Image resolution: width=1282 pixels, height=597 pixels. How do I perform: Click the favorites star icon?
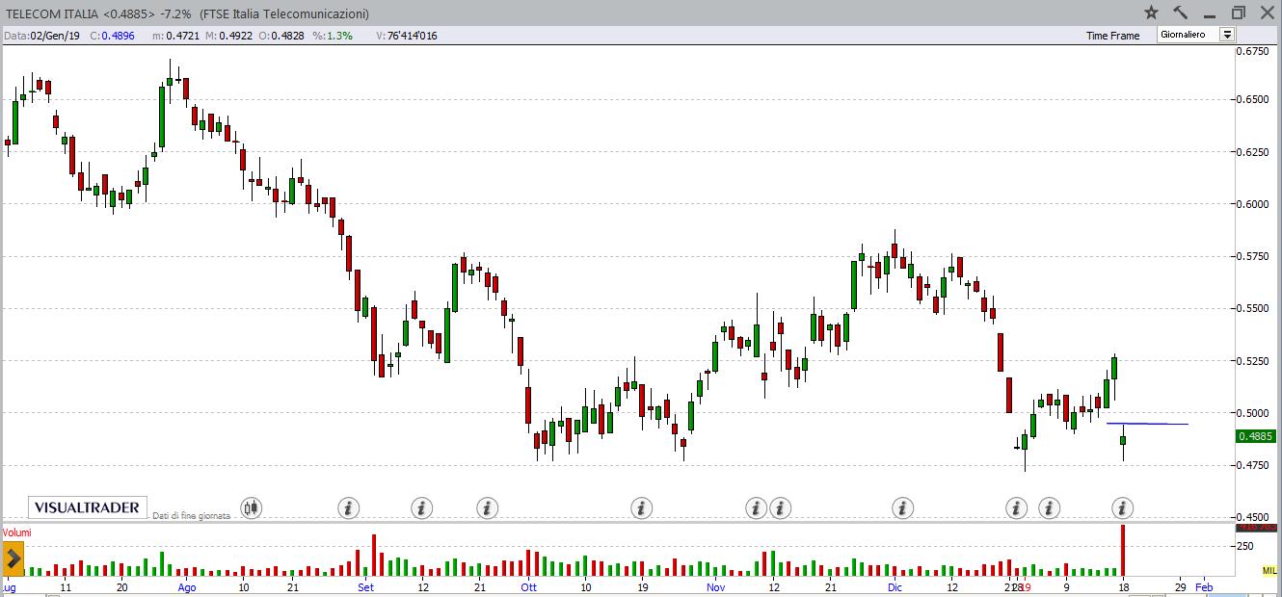tap(1151, 13)
